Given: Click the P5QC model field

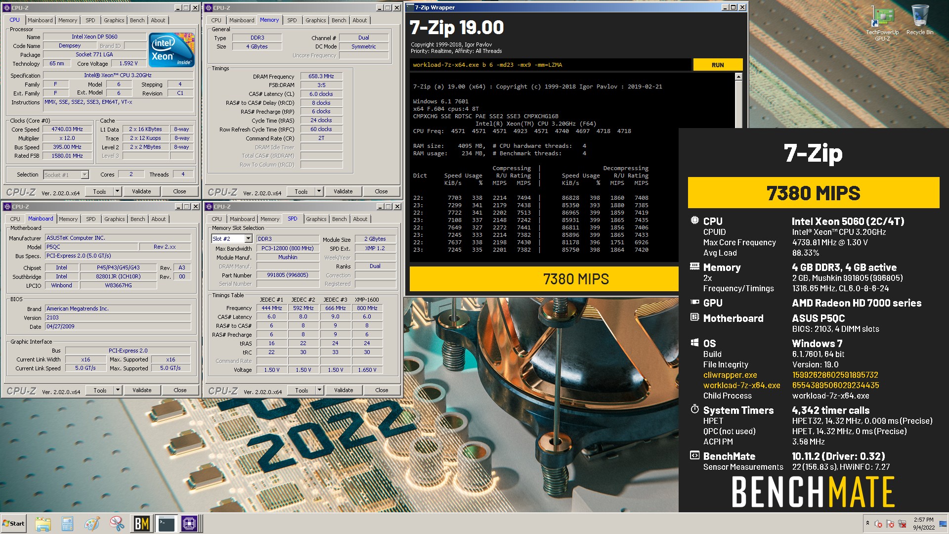Looking at the screenshot, I should tap(91, 247).
